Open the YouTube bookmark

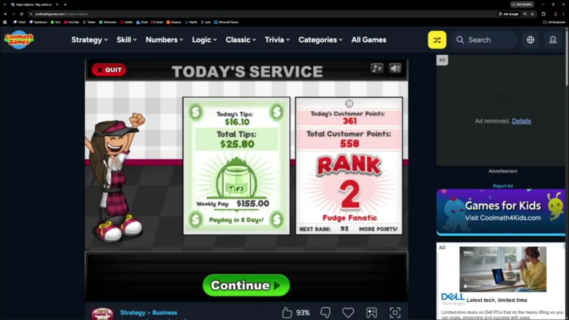[x=72, y=22]
